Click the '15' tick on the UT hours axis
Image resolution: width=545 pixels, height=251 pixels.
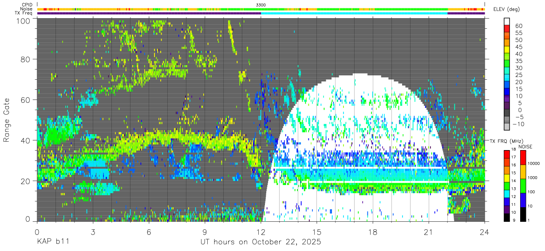[x=317, y=232]
